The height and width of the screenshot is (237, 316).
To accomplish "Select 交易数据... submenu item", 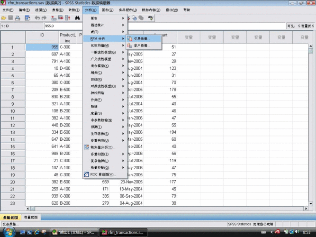I will coord(144,39).
